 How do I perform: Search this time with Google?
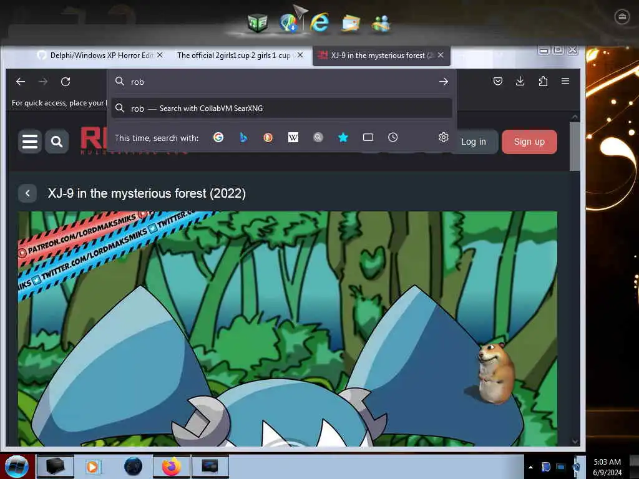tap(218, 137)
